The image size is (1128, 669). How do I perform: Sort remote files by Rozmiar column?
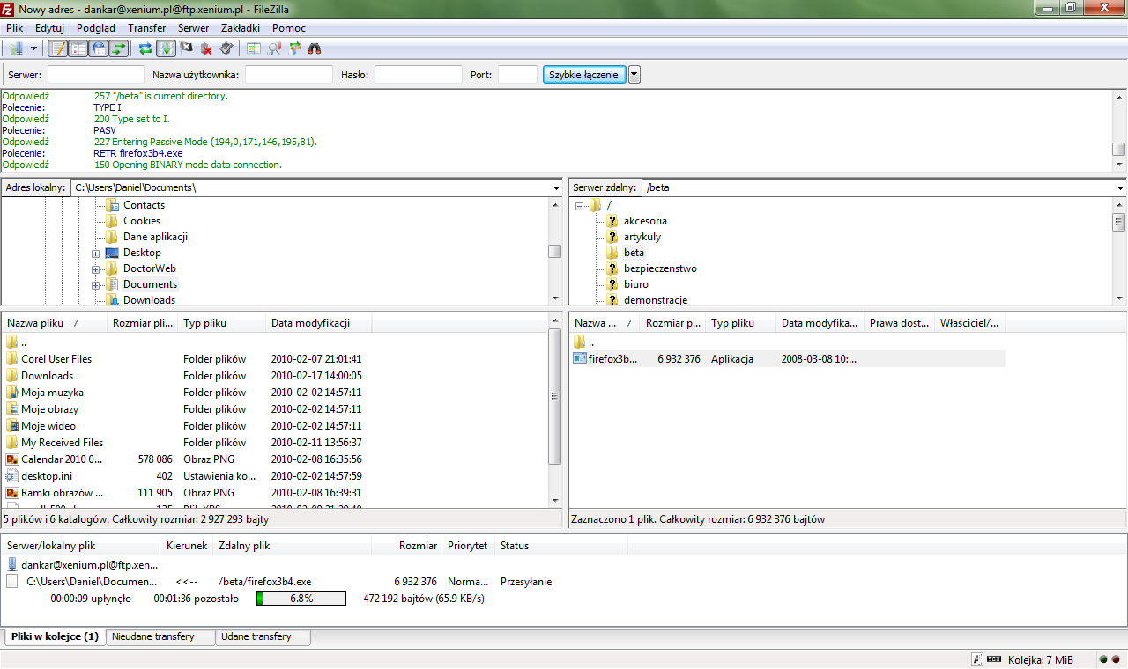click(673, 323)
